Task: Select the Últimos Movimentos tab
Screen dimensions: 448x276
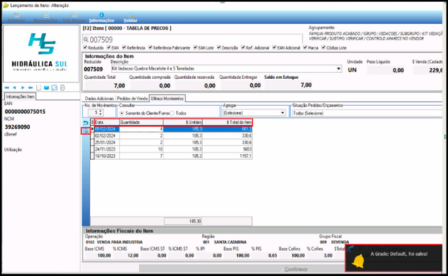Action: 167,98
